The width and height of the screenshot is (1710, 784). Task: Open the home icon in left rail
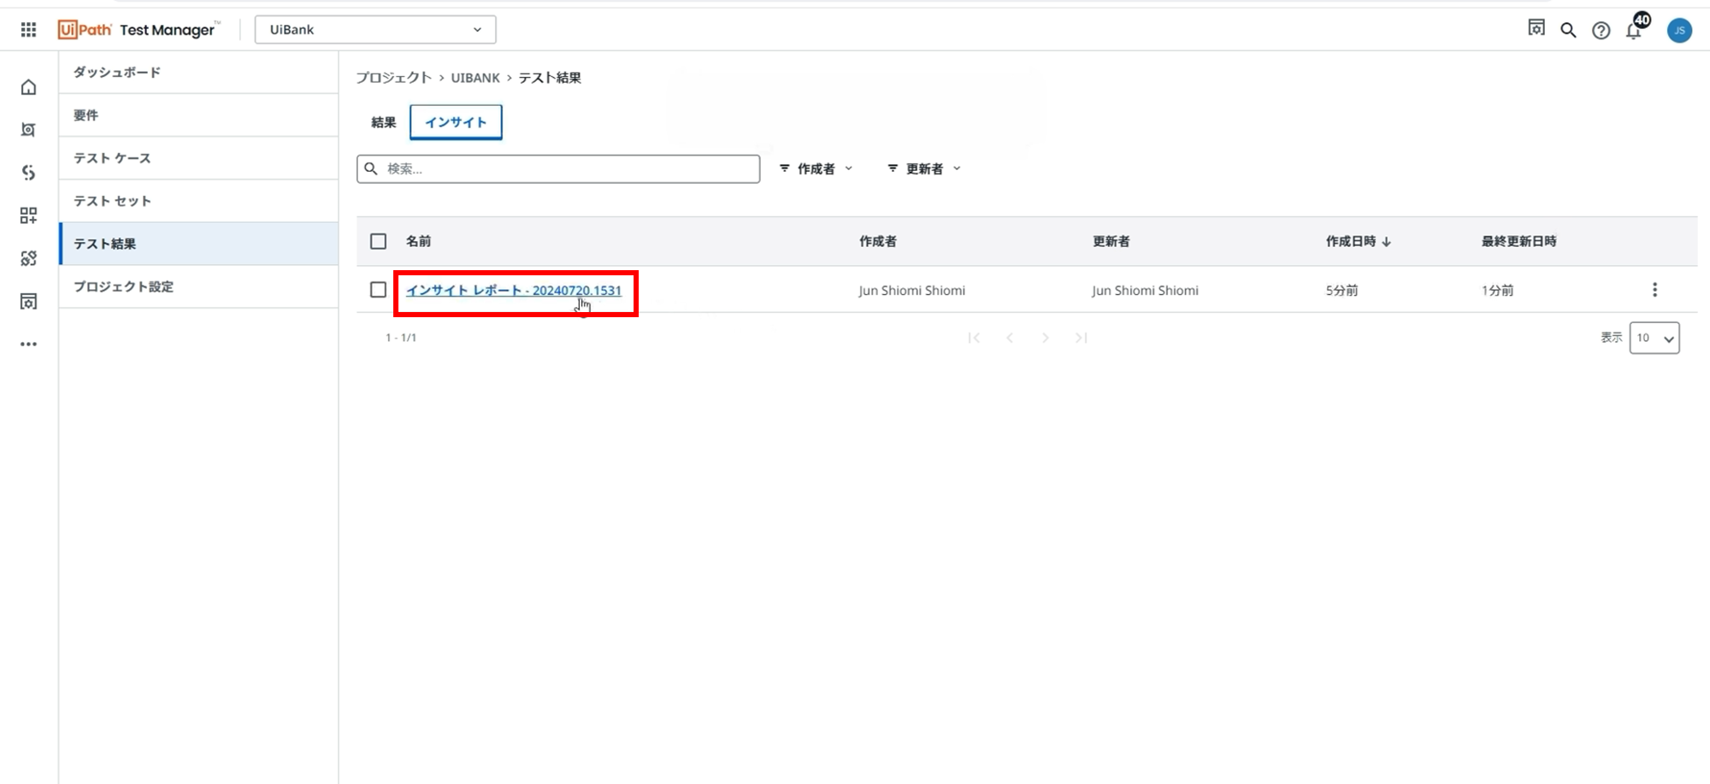[x=28, y=87]
